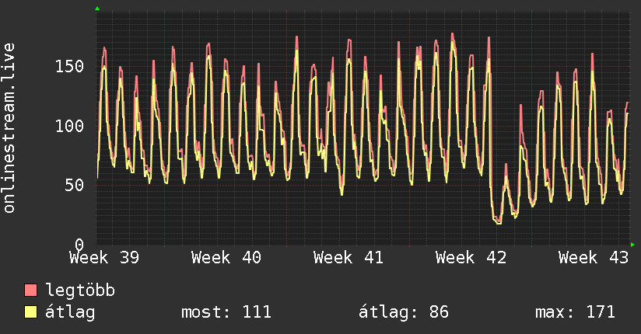Screen dimensions: 641x334
Task: Click the Week 39 axis label
Action: click(104, 258)
